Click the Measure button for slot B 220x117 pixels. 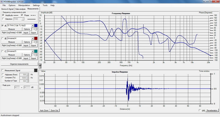pos(12,42)
